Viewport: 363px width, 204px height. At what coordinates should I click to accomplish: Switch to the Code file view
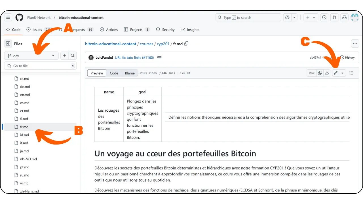[x=114, y=73]
